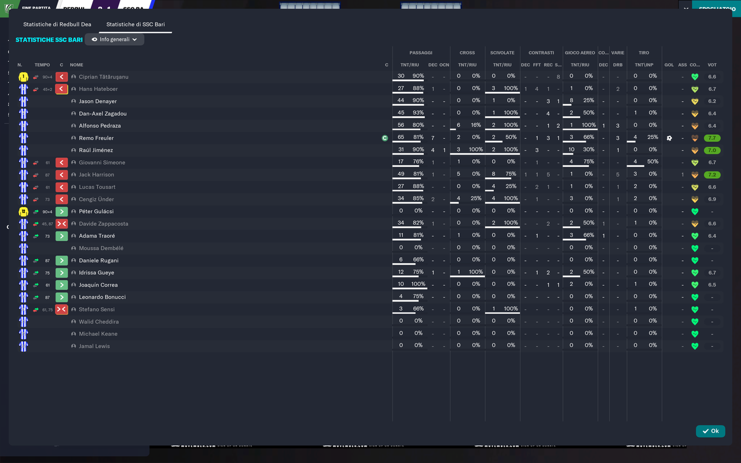Click the 7.2 rating badge for Jack Harrison
This screenshot has width=741, height=463.
point(712,175)
